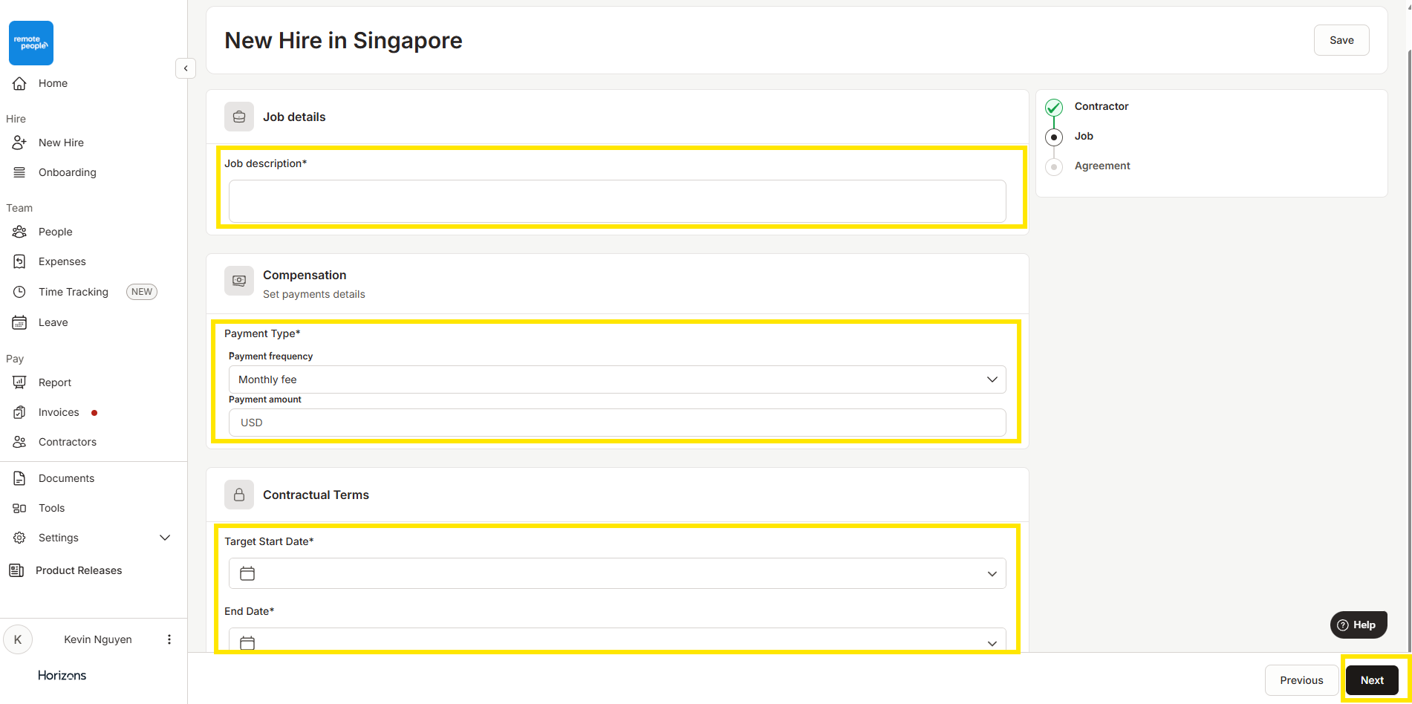
Task: Expand the Settings menu chevron
Action: 165,538
